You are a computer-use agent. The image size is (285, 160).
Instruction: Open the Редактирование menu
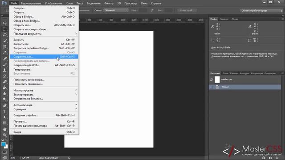click(31, 3)
